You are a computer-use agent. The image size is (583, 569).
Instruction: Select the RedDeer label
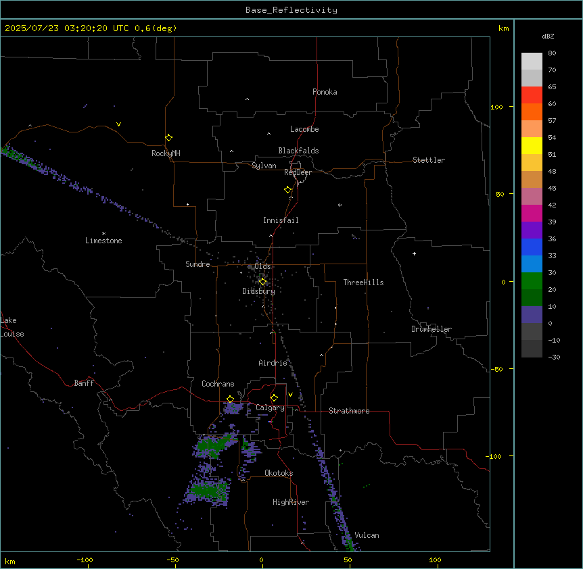(x=298, y=172)
